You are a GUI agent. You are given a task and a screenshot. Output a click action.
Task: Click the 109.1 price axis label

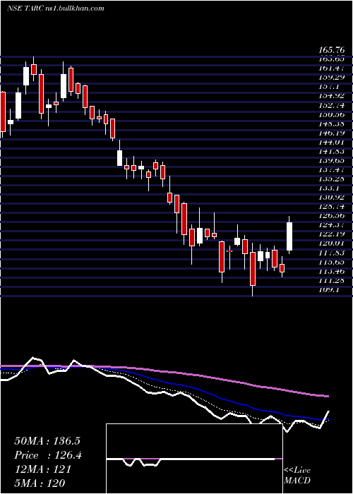click(329, 290)
